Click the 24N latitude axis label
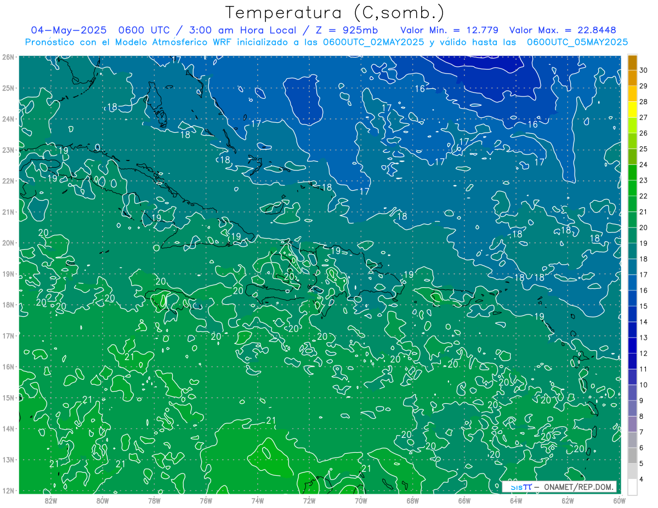Image resolution: width=658 pixels, height=508 pixels. pyautogui.click(x=8, y=119)
